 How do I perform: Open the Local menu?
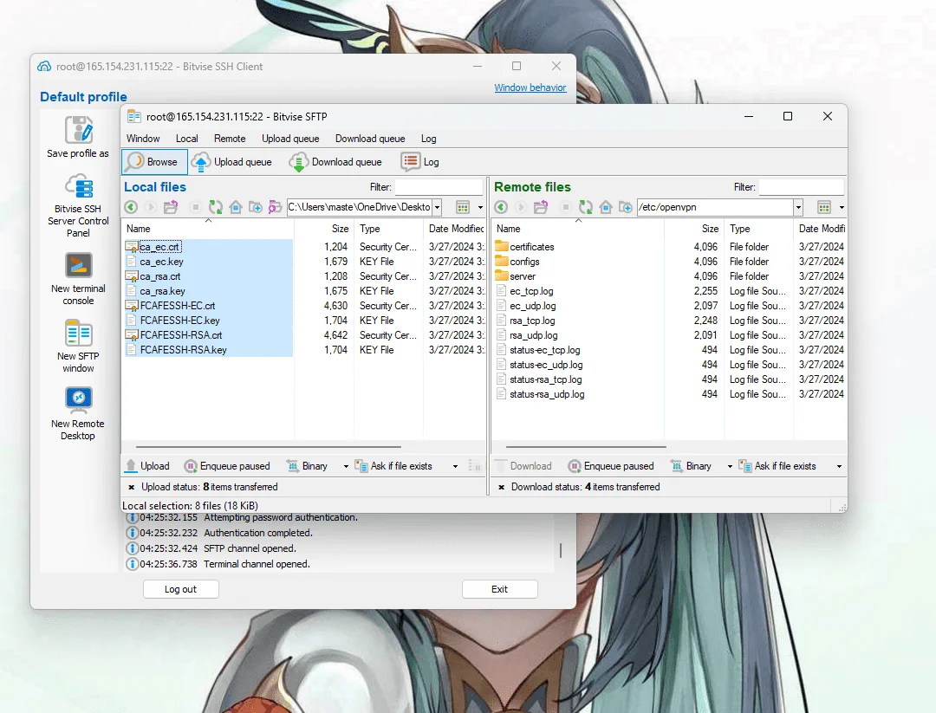(x=187, y=139)
